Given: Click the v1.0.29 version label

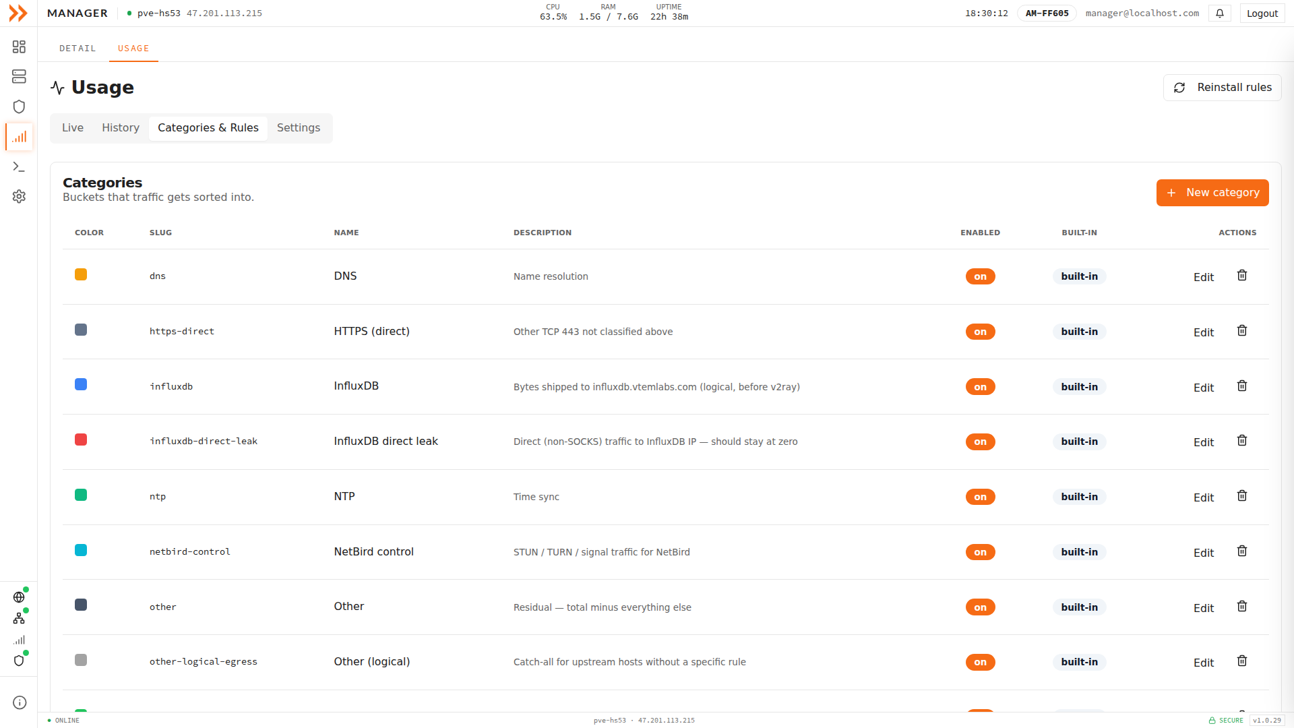Looking at the screenshot, I should click(1267, 721).
